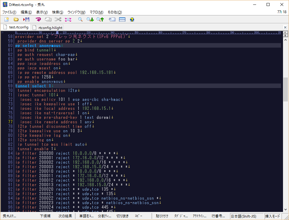The width and height of the screenshot is (289, 220).
Task: Click the pink-dotted lines icon
Action: click(68, 19)
